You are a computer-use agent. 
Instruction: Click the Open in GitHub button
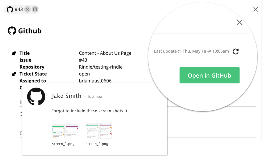coord(209,75)
